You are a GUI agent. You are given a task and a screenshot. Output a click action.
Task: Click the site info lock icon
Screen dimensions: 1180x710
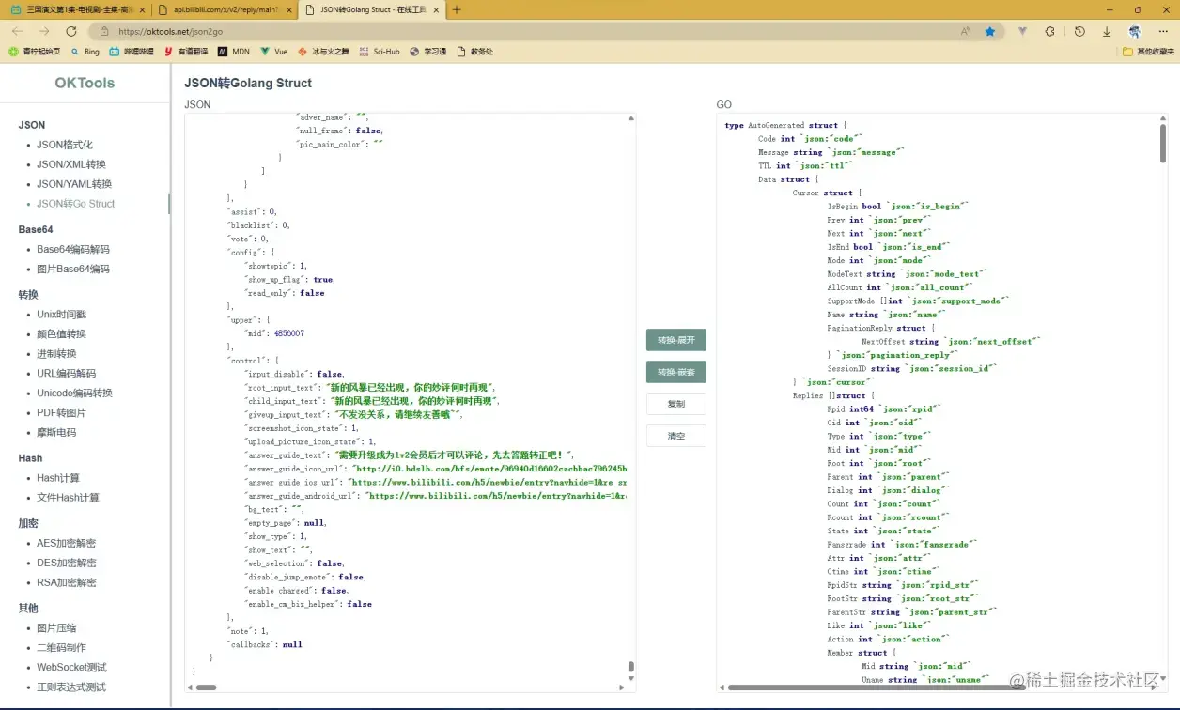pyautogui.click(x=106, y=31)
